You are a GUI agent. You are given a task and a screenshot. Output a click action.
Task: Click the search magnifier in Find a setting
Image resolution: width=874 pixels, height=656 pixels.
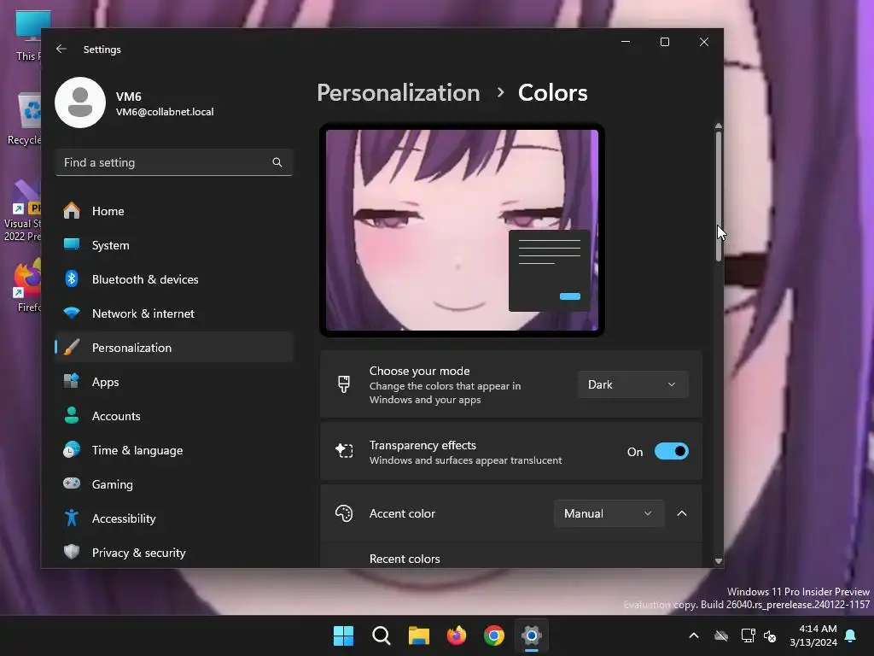click(x=277, y=162)
